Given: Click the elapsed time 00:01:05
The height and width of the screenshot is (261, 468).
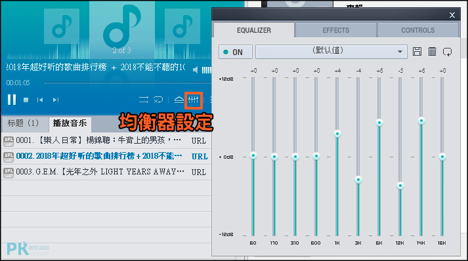Looking at the screenshot, I should pyautogui.click(x=18, y=83).
